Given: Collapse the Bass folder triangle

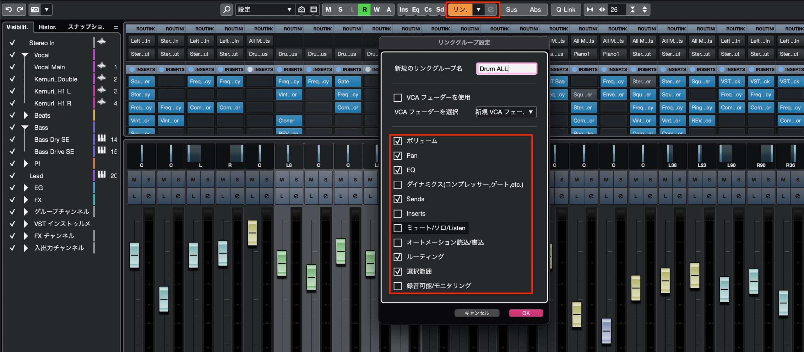Looking at the screenshot, I should [x=25, y=127].
